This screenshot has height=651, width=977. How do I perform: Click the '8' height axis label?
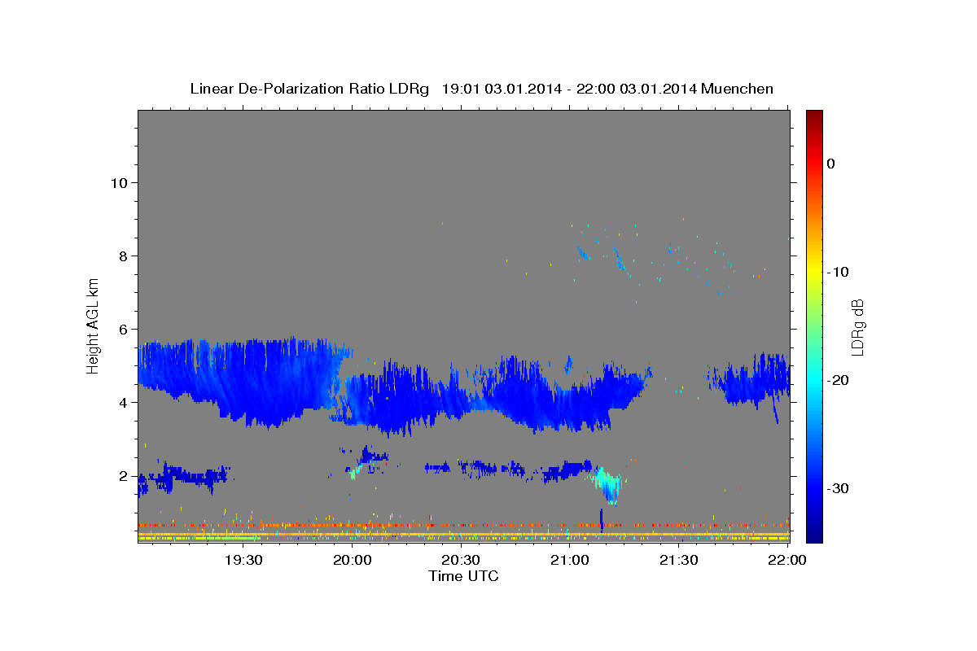(x=123, y=256)
